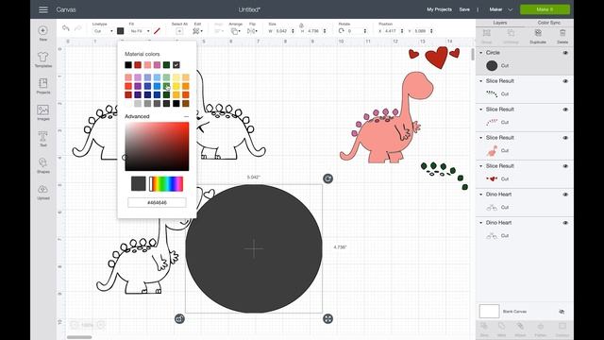Screen dimensions: 604x340
Task: Open My Projects
Action: [439, 9]
